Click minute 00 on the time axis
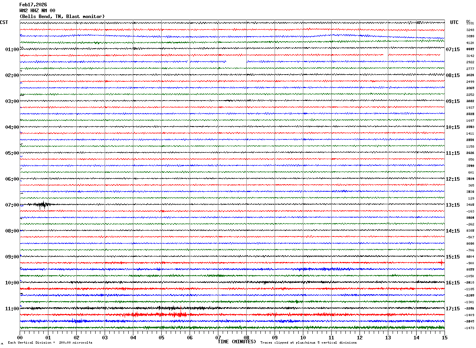476x348 pixels. (20, 338)
